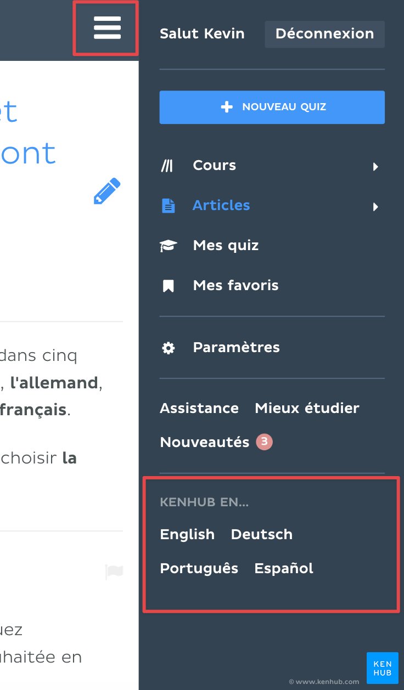Screen dimensions: 404x690
Task: Click the Déconnexion button
Action: click(324, 33)
